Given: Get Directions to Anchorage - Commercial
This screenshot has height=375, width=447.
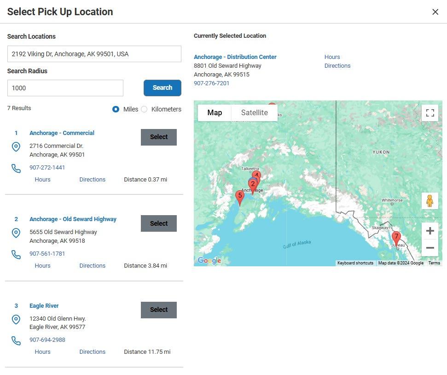Looking at the screenshot, I should coord(93,180).
